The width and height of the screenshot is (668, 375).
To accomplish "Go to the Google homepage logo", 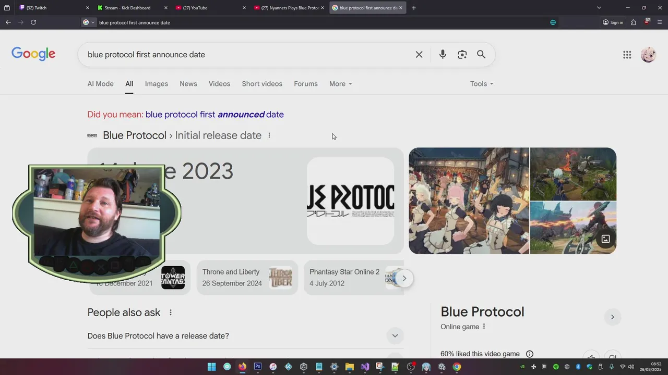I will click(33, 54).
